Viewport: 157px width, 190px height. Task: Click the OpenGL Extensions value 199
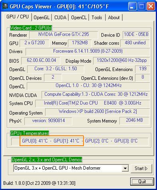click(x=143, y=69)
